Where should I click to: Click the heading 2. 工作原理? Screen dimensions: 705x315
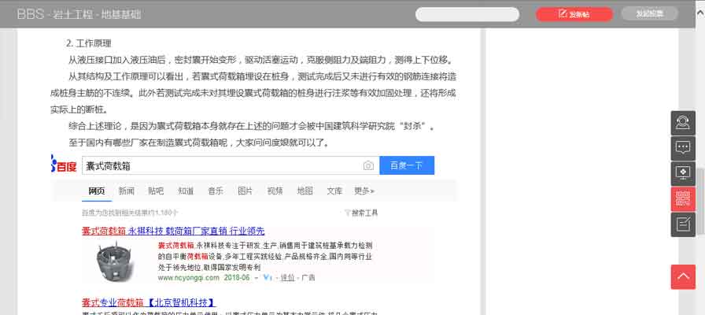point(89,43)
